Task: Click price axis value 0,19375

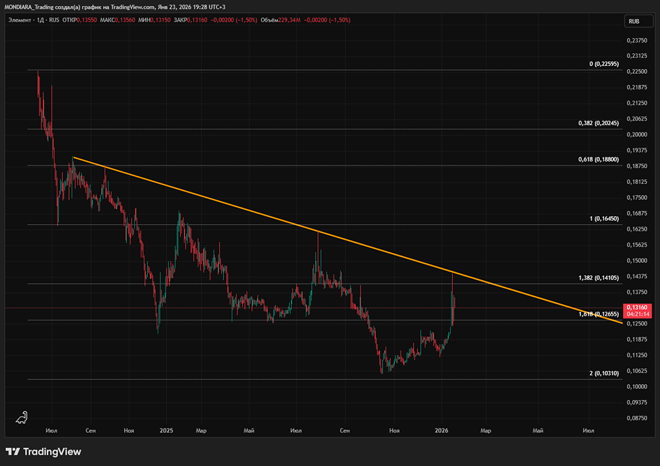Action: point(637,150)
